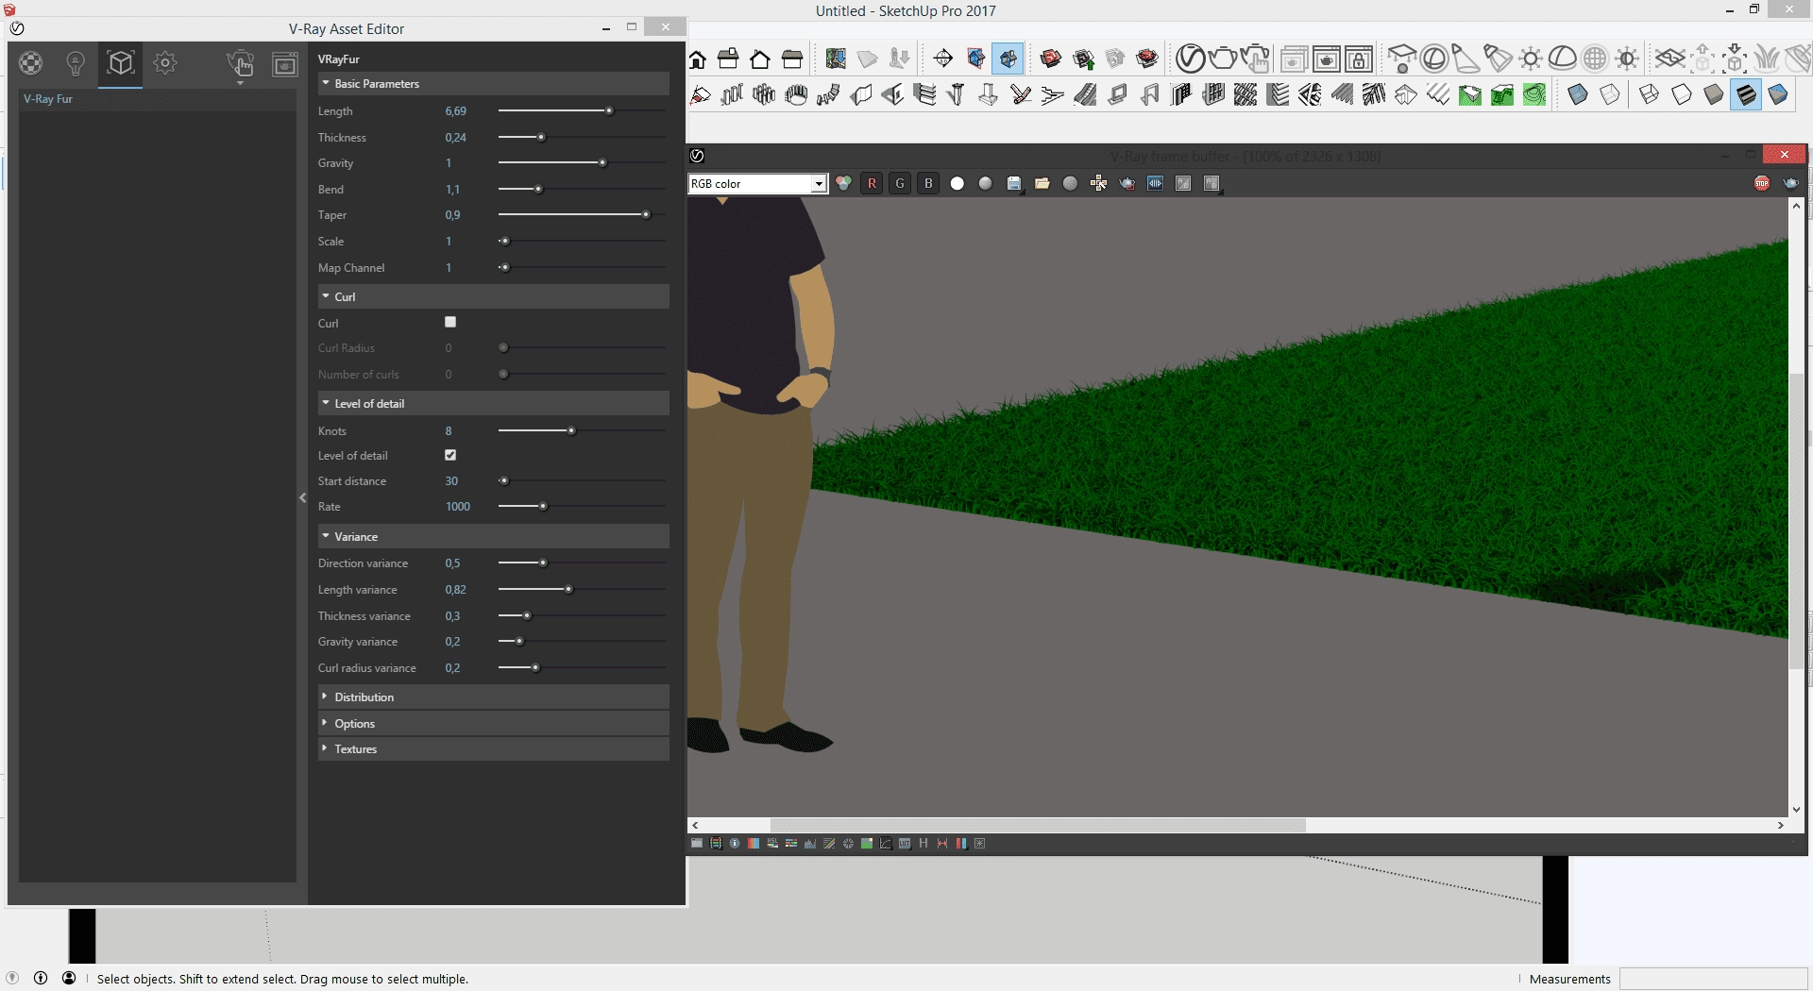Click the V-Ray Render teapot toolbar icon
The width and height of the screenshot is (1813, 991).
[x=1222, y=59]
